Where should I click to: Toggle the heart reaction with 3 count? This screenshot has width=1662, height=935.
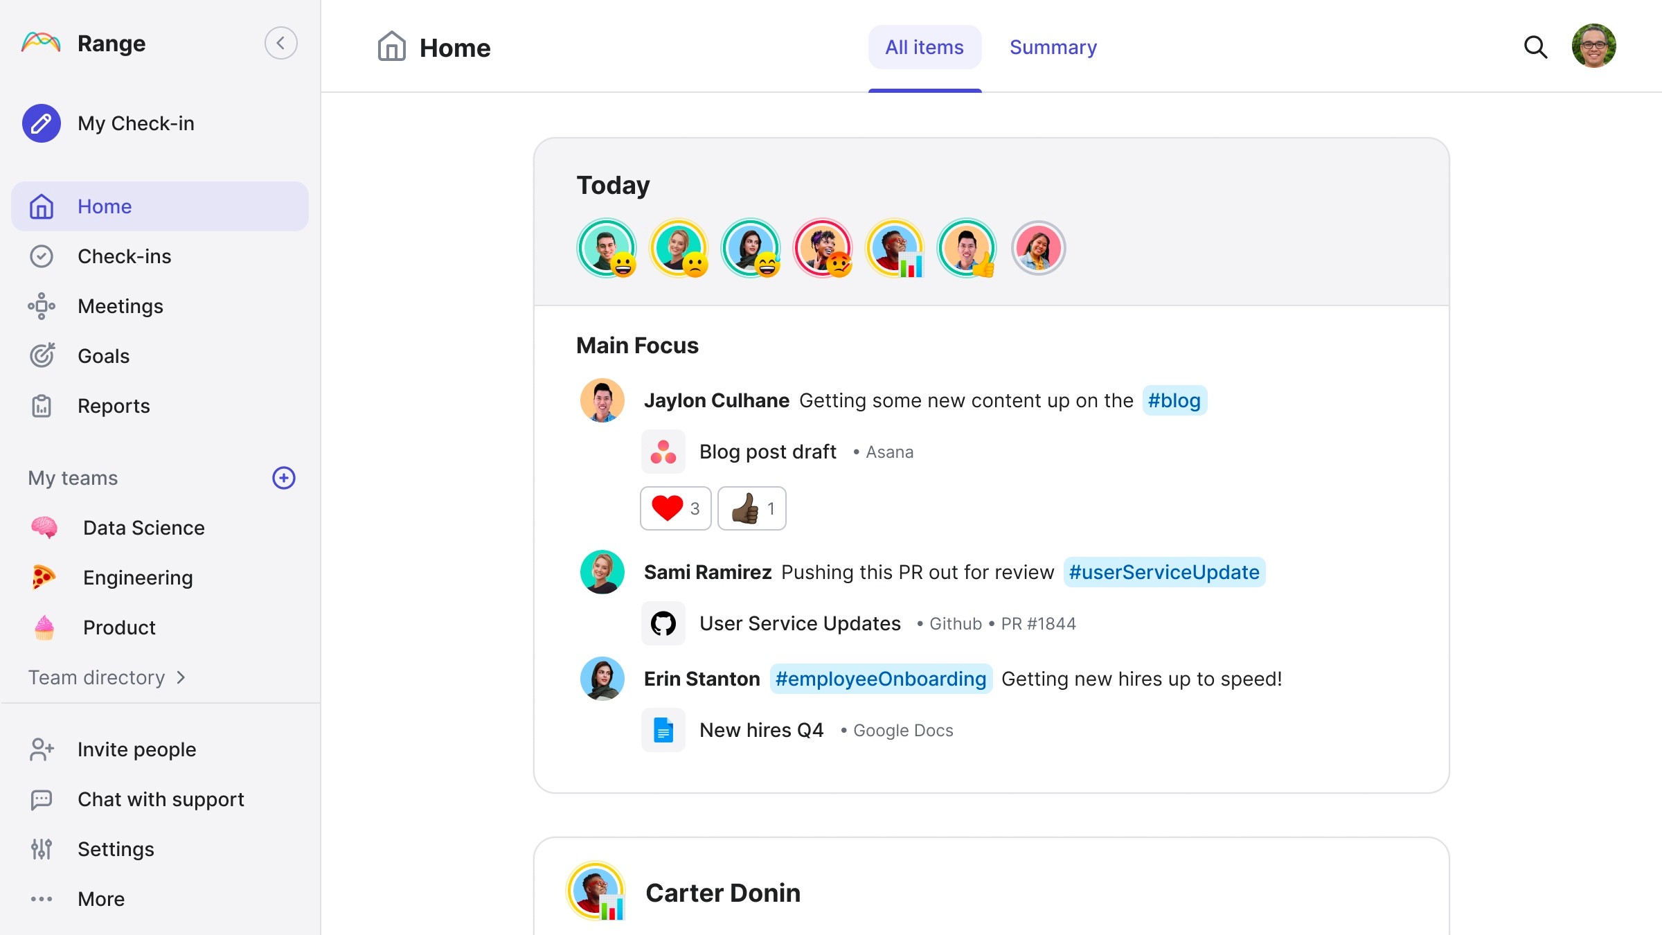click(675, 508)
